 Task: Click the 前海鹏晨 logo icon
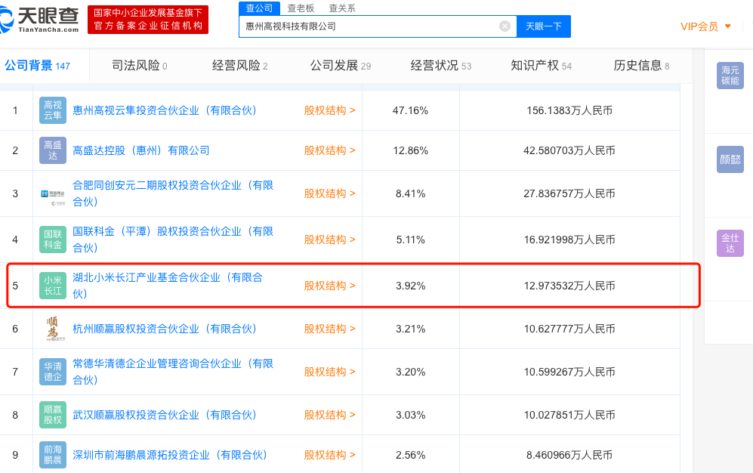(x=52, y=455)
